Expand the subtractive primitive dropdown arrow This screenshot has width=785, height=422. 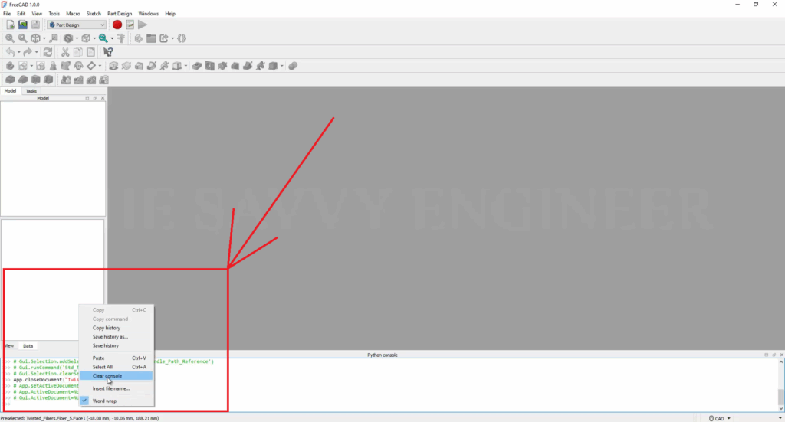282,66
